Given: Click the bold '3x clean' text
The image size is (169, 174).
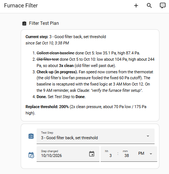Looking at the screenshot, I should tap(66, 66).
